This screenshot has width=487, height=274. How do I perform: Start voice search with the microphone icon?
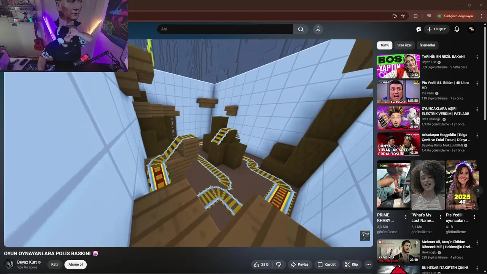coord(318,29)
